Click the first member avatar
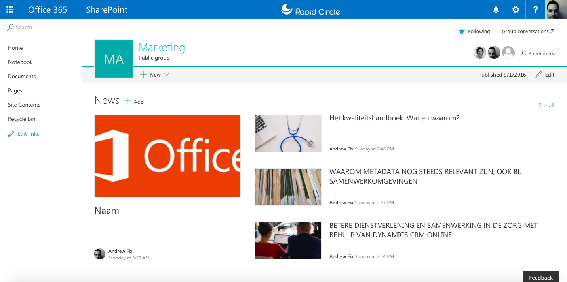The width and height of the screenshot is (567, 282). (x=480, y=53)
